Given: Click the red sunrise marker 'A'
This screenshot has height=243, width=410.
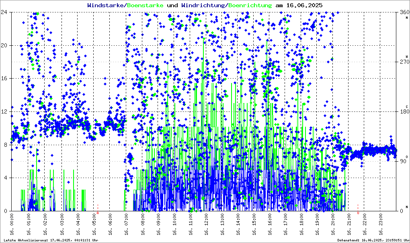Looking at the screenshot, I should (x=98, y=213).
